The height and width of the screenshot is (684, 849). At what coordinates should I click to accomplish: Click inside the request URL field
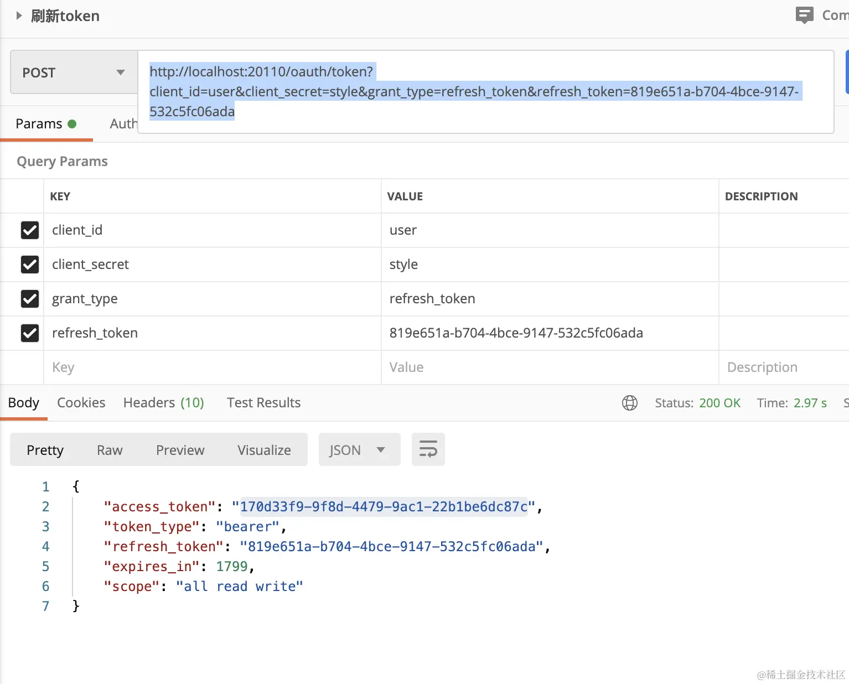pyautogui.click(x=485, y=92)
